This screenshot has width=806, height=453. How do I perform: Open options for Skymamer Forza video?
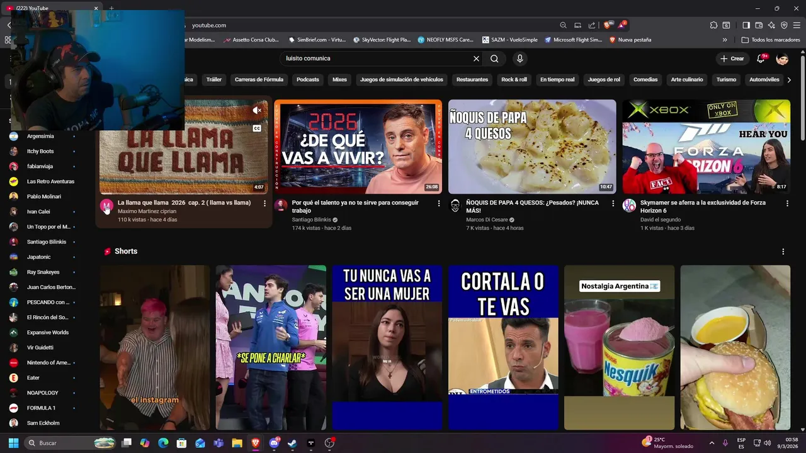click(787, 203)
